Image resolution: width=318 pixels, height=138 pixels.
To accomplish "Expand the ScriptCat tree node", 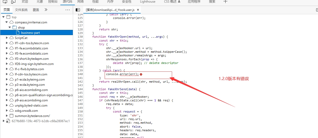I will (x=7, y=38).
